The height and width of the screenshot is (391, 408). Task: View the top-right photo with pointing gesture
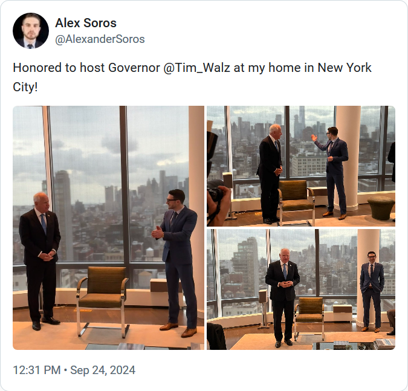301,166
